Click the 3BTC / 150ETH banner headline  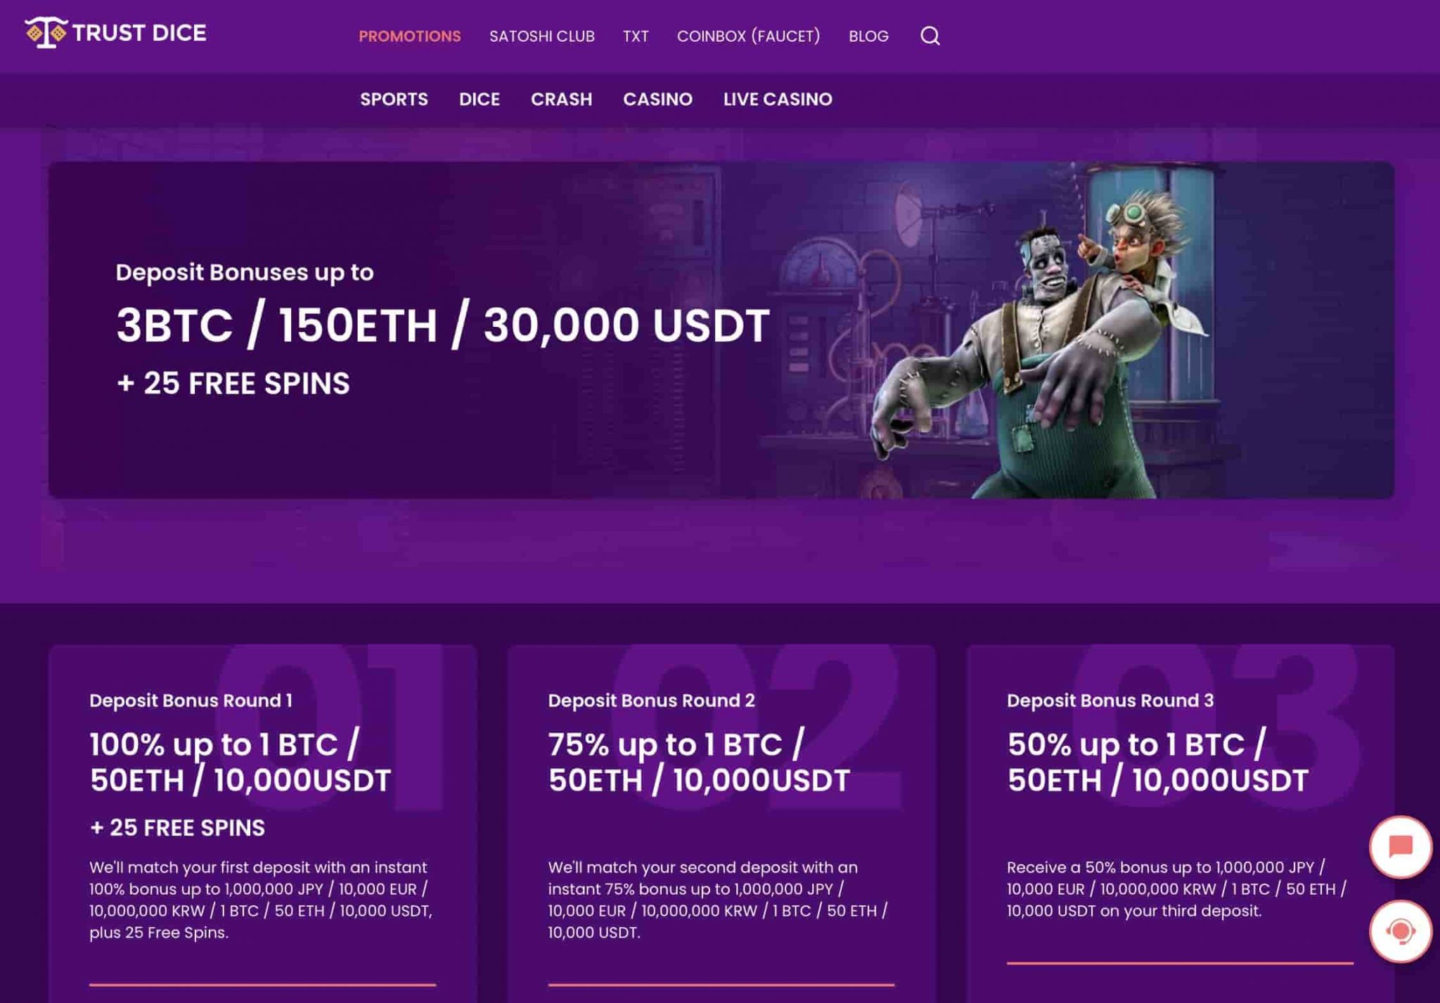(x=443, y=325)
